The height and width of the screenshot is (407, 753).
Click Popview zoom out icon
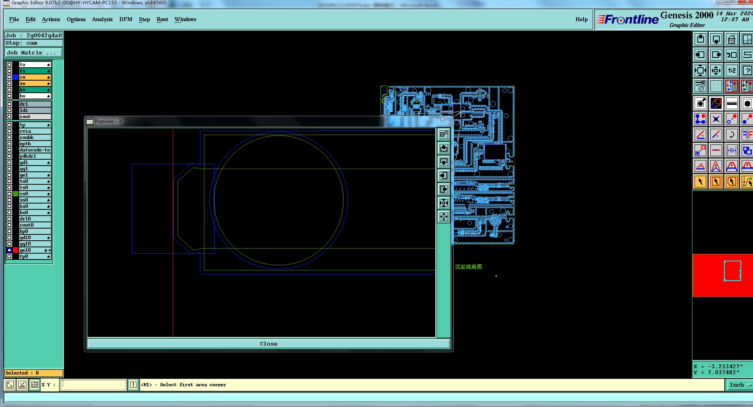[x=444, y=216]
